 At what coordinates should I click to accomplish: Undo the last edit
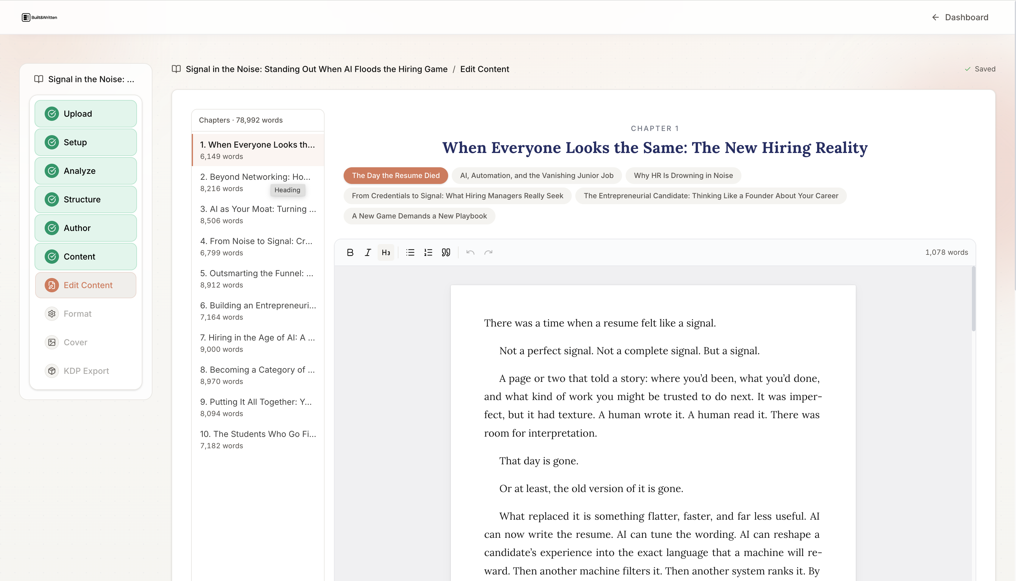tap(470, 252)
